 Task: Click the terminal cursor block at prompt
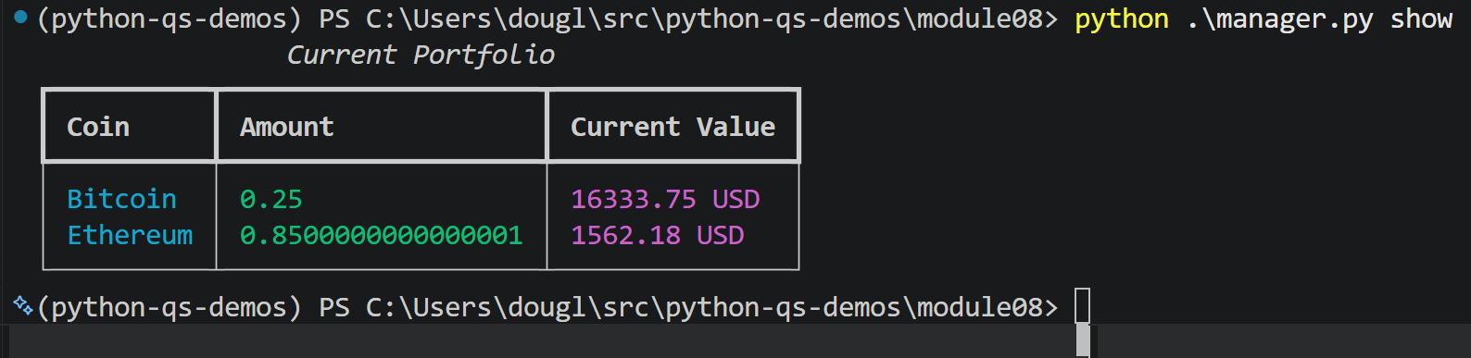[x=1082, y=306]
